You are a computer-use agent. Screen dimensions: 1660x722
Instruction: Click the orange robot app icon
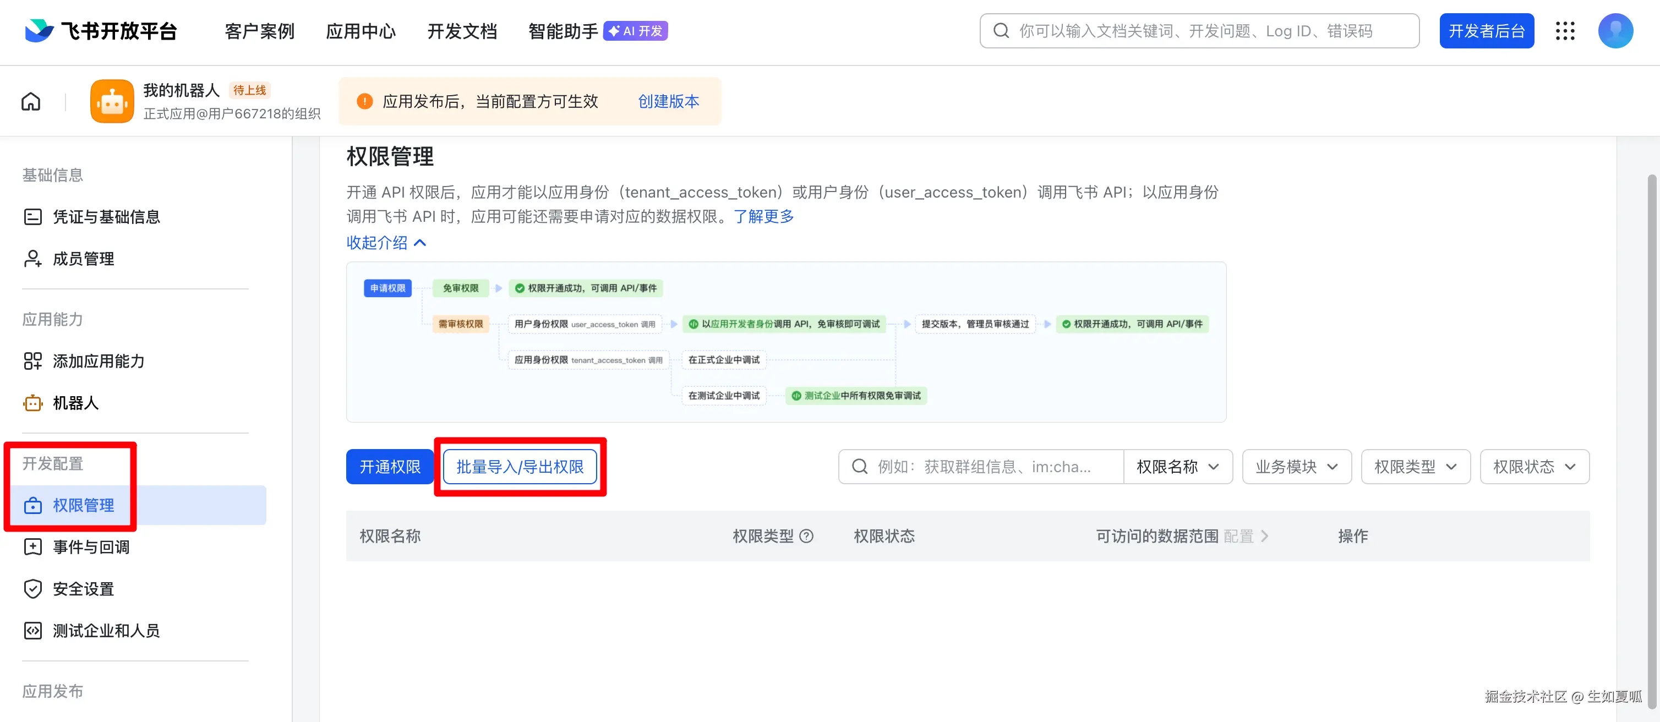tap(112, 102)
